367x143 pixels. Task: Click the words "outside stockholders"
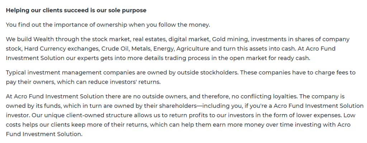point(208,73)
